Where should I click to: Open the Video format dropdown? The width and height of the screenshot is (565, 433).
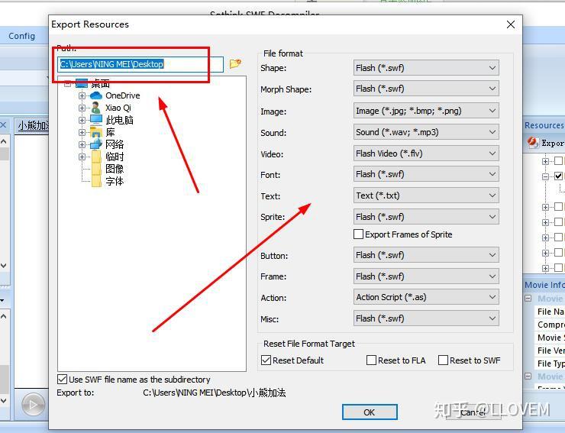pos(426,153)
